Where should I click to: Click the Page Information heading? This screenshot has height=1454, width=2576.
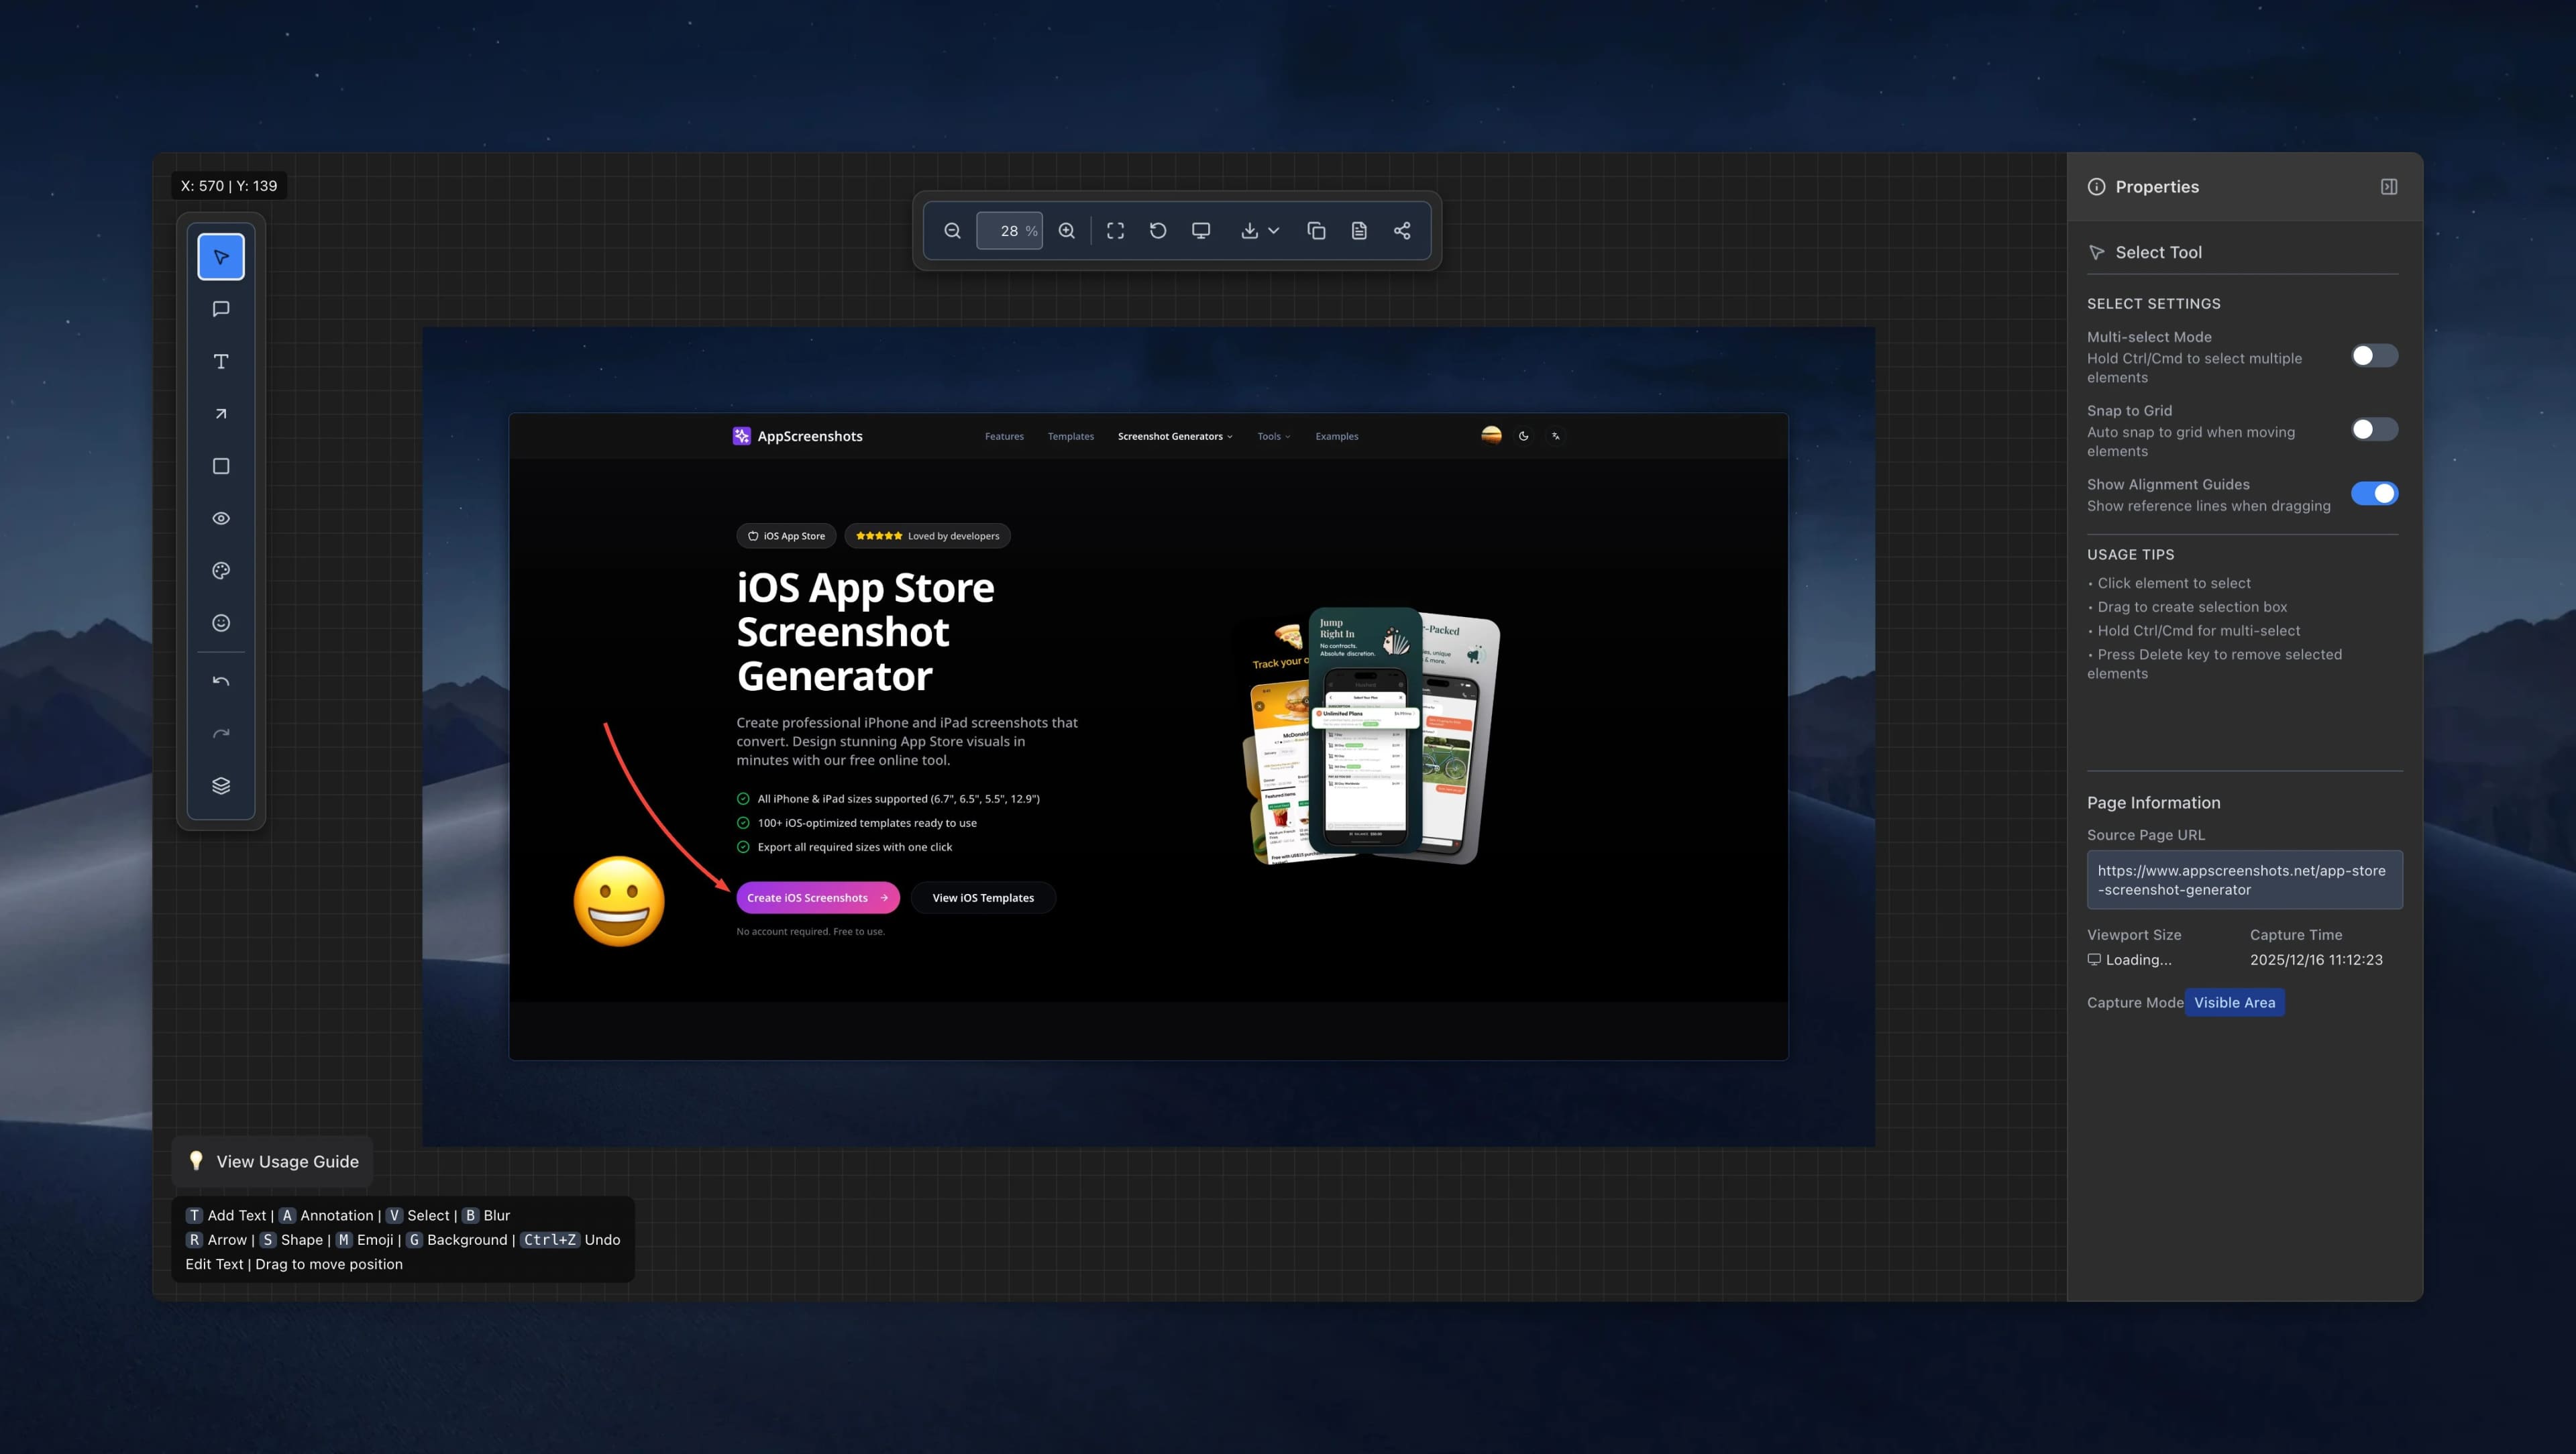pos(2153,803)
